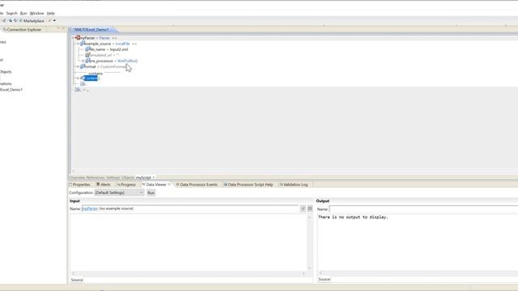Open the Help menu
The width and height of the screenshot is (518, 291).
point(50,13)
